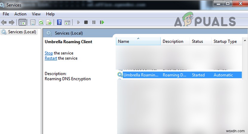This screenshot has width=248, height=134.
Task: Click the Stop the service link
Action: [49, 53]
